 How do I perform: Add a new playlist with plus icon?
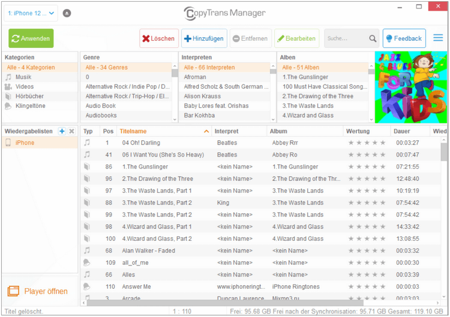[x=62, y=131]
